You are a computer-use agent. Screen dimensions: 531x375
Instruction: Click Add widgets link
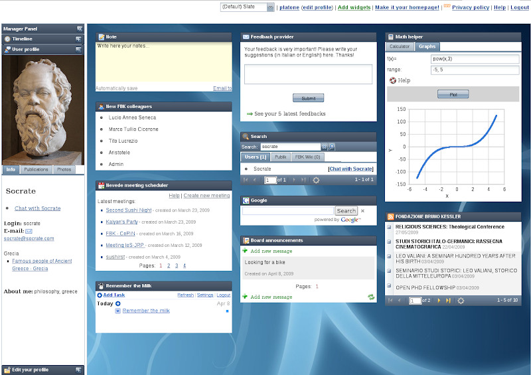click(354, 7)
